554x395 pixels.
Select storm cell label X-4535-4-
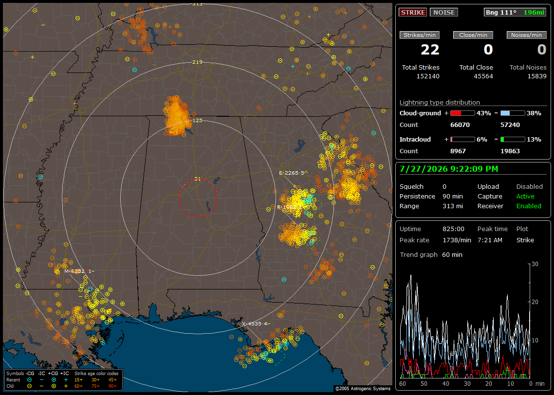pos(256,323)
